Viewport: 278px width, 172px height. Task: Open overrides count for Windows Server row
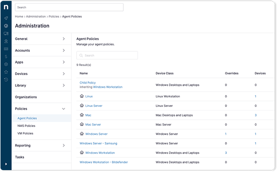click(x=226, y=134)
